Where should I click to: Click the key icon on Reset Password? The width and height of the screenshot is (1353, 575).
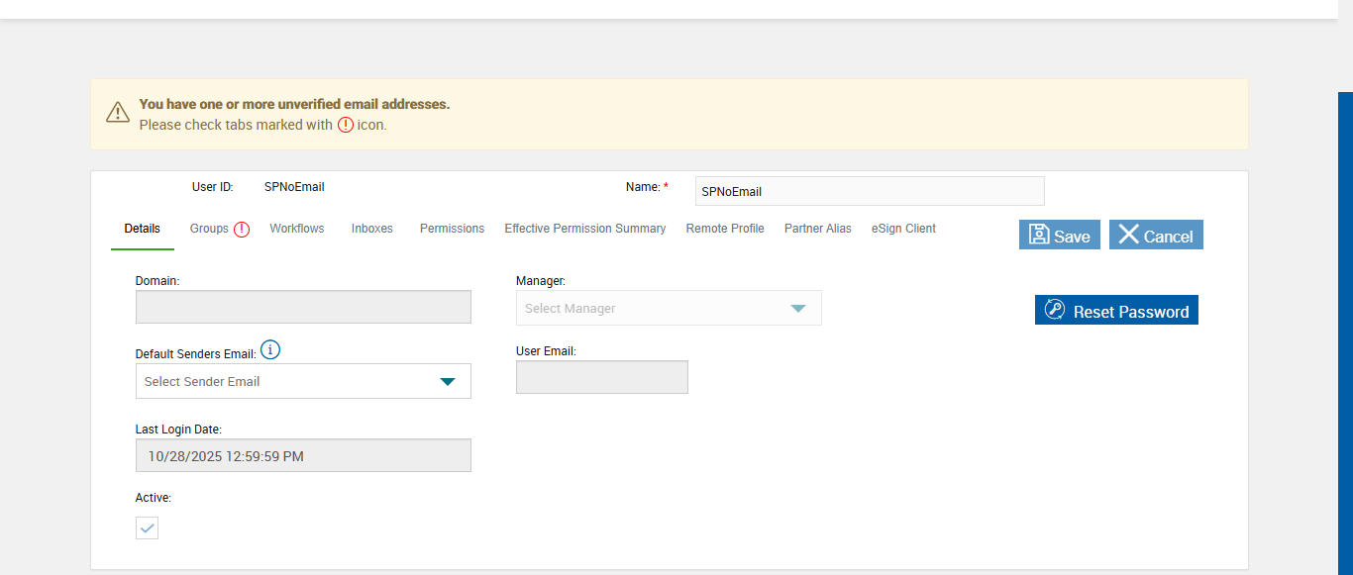[x=1055, y=310]
